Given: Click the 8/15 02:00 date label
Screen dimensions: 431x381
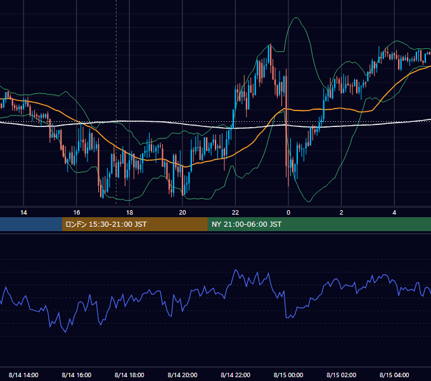Looking at the screenshot, I should click(x=341, y=375).
